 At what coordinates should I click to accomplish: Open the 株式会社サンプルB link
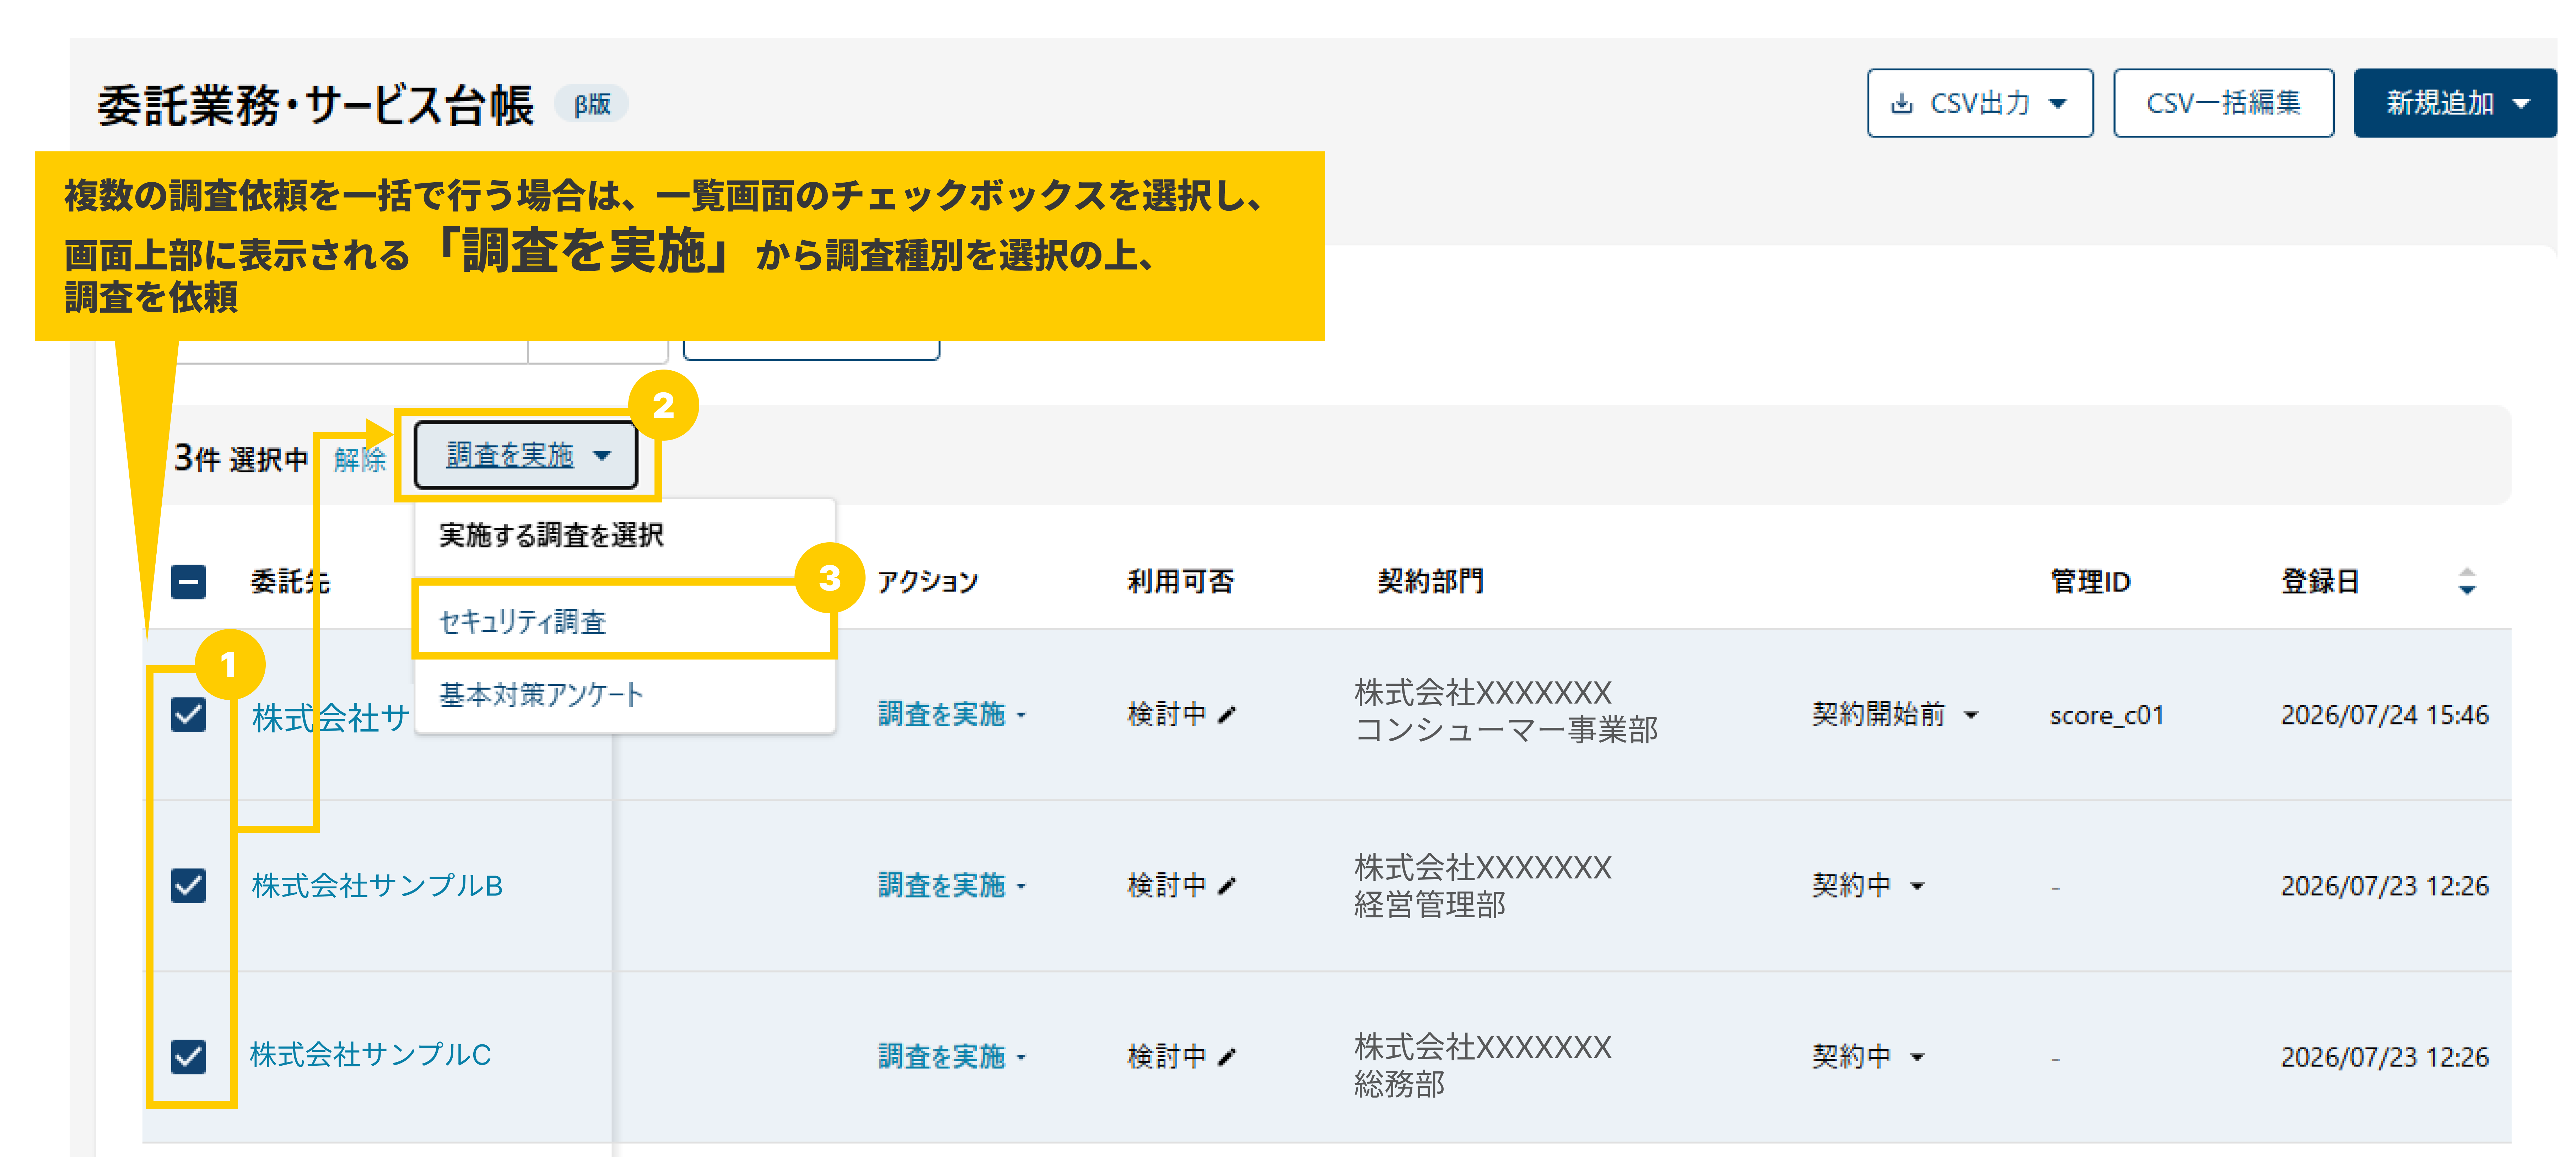[x=377, y=886]
